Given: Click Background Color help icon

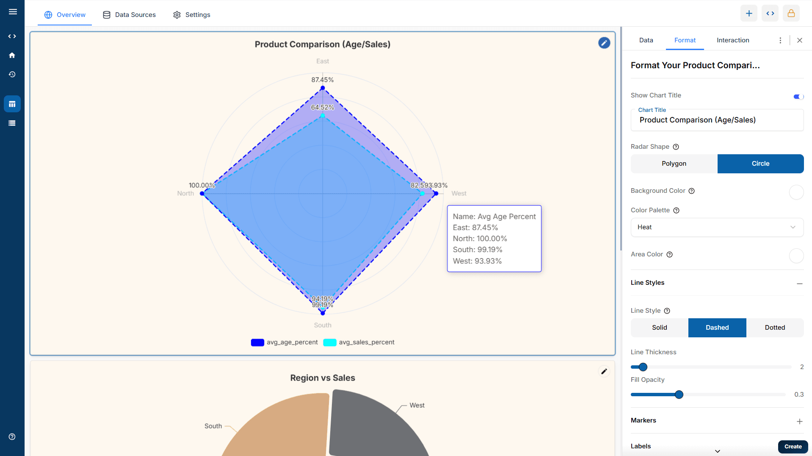Looking at the screenshot, I should pyautogui.click(x=692, y=191).
